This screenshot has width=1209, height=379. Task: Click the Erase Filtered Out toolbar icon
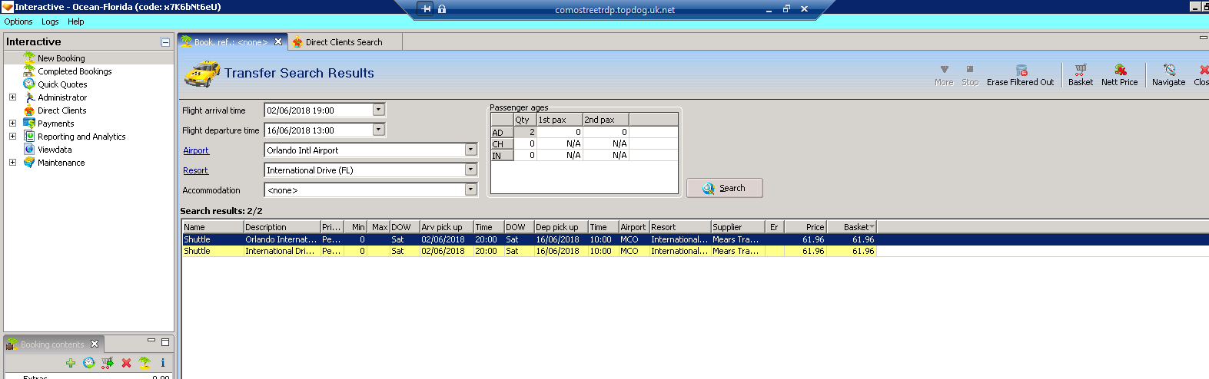pos(1021,70)
